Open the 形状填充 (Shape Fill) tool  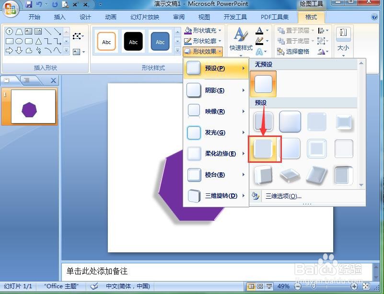[x=201, y=30]
